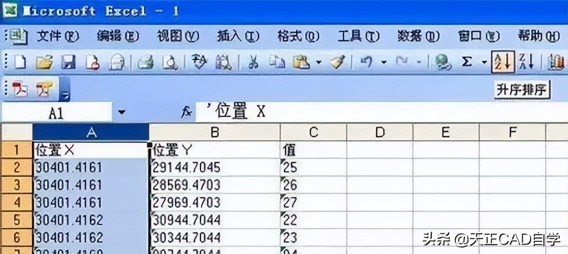Select column E header
Screen dimensions: 568x254
[x=446, y=132]
